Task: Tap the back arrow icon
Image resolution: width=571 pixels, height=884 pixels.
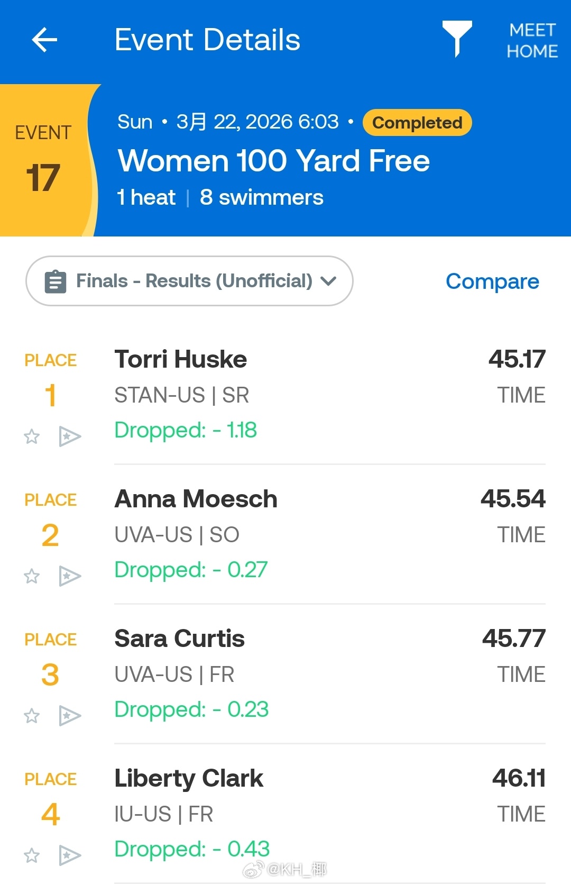Action: pos(44,40)
